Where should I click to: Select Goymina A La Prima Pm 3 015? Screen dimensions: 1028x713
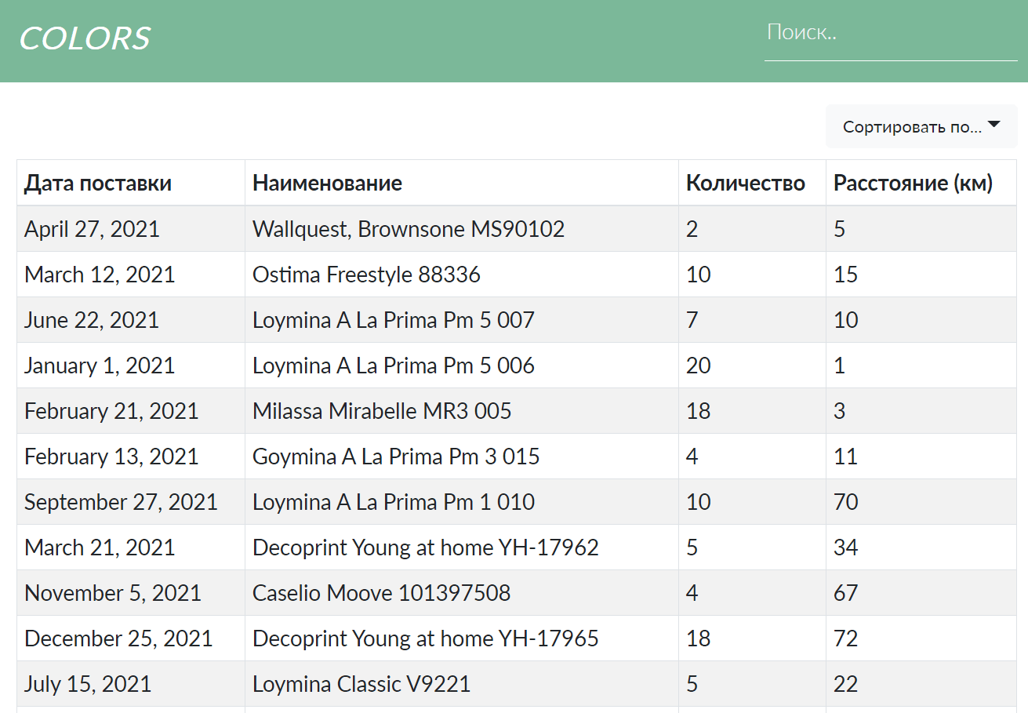[462, 457]
